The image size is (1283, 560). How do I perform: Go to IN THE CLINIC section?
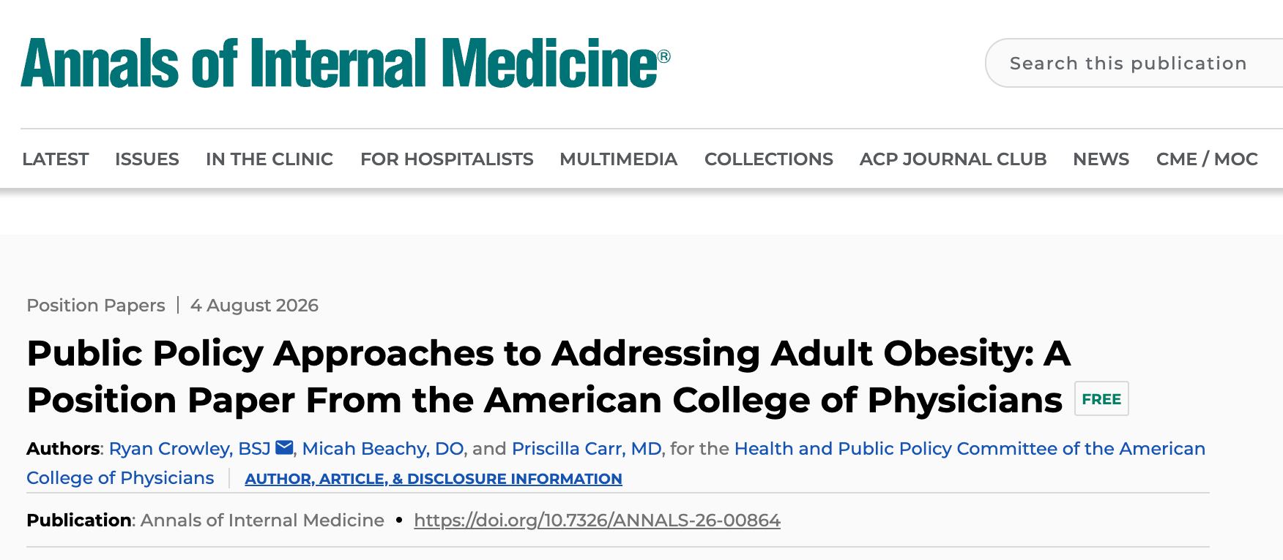pos(269,159)
